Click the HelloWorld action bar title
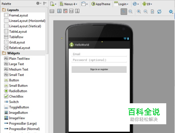 [x=82, y=45]
